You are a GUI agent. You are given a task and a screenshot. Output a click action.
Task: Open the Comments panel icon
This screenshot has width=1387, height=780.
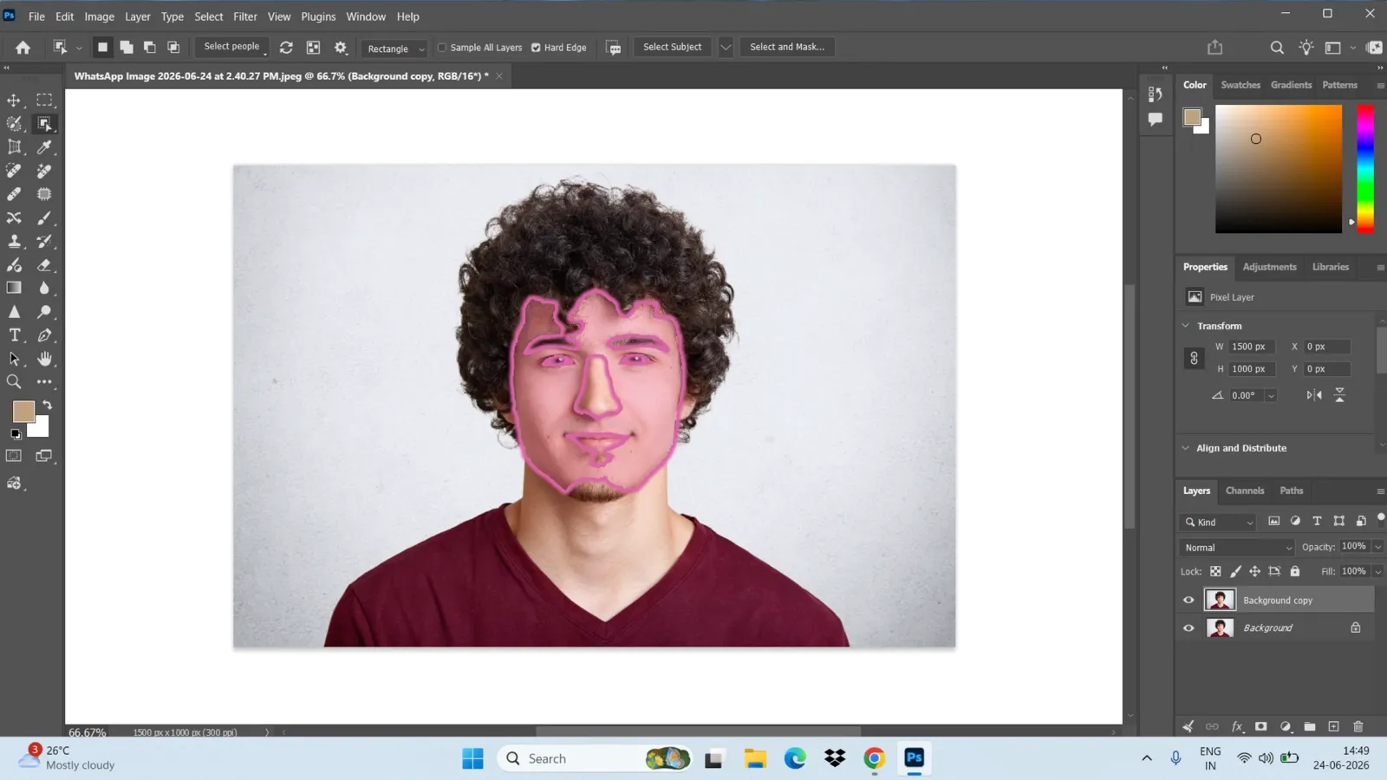pos(1155,120)
